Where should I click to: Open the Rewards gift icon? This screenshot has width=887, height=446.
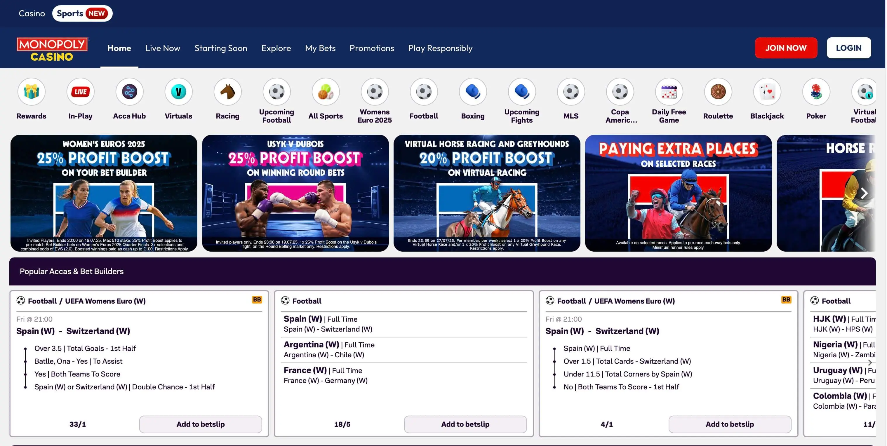(x=31, y=92)
